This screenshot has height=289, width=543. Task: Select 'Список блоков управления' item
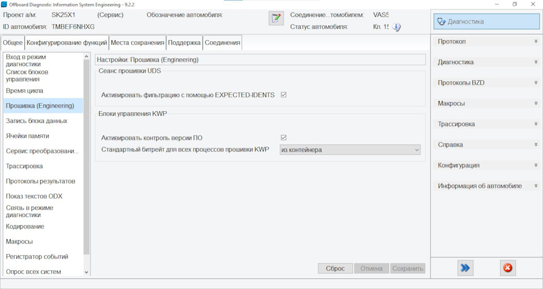coord(44,76)
